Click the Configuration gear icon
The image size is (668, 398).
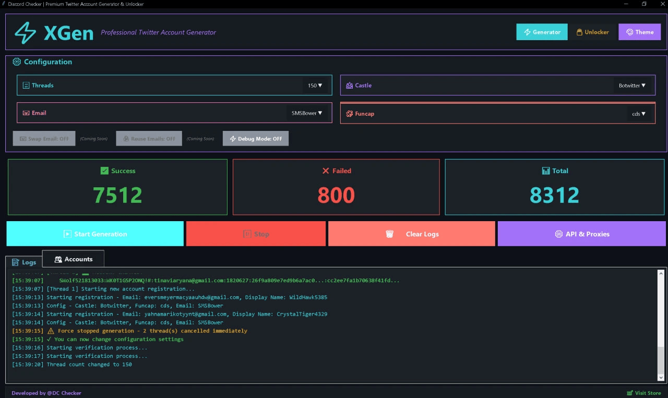coord(17,62)
